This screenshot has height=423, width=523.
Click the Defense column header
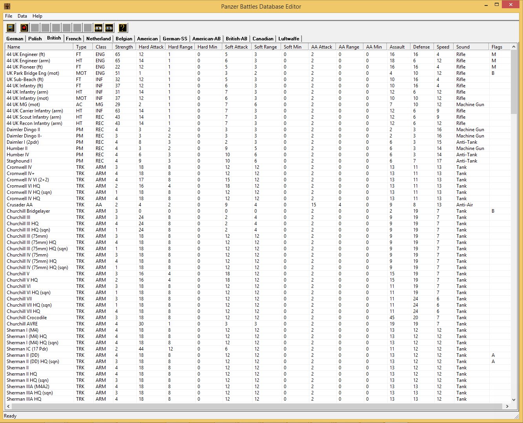point(422,47)
